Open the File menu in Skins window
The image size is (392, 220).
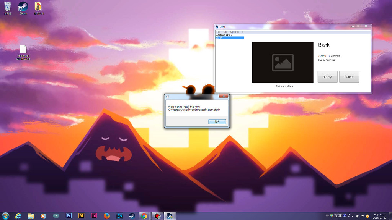click(x=219, y=32)
